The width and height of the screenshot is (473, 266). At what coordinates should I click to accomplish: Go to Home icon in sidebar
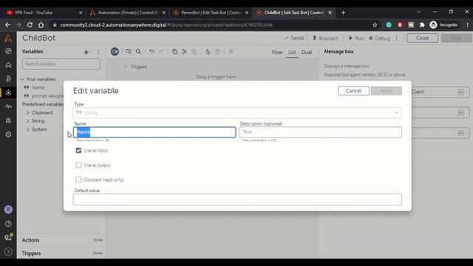tap(8, 65)
